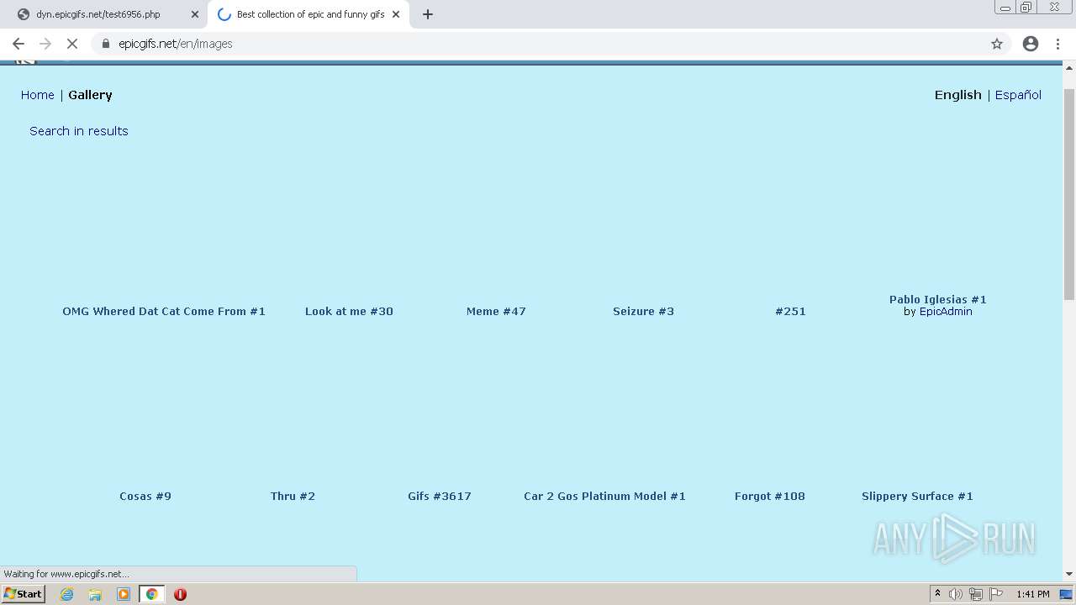Open the Thru #2 gif
This screenshot has height=605, width=1076.
click(x=293, y=496)
